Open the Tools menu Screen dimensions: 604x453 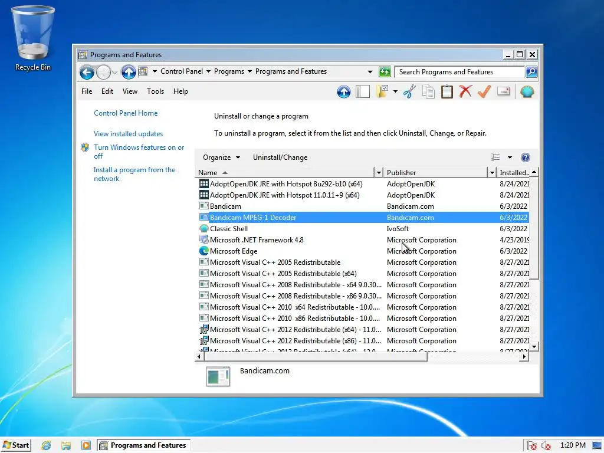point(155,91)
